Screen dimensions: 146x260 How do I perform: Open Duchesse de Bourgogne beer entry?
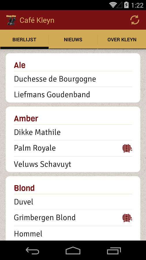[x=73, y=79]
